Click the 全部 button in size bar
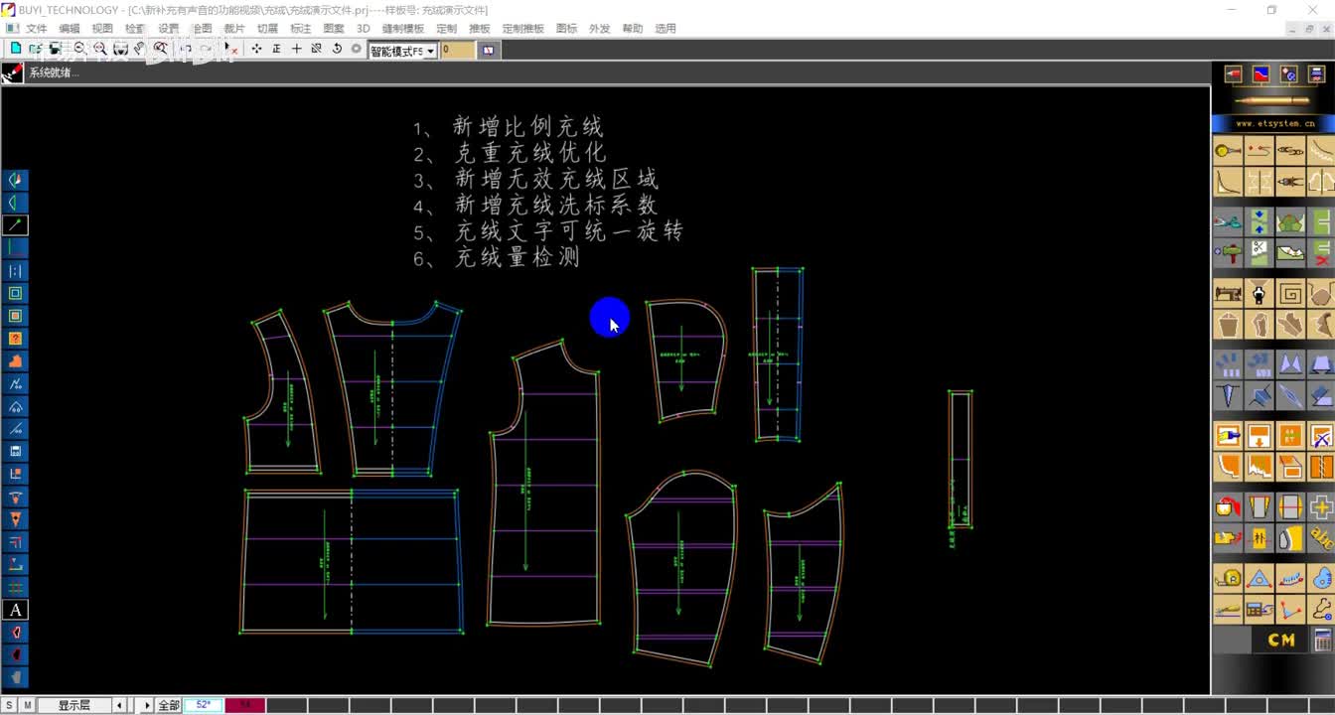The width and height of the screenshot is (1335, 715). pyautogui.click(x=169, y=705)
